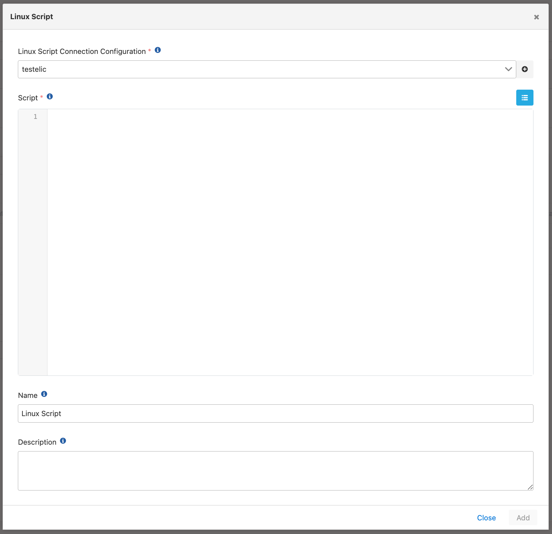Screen dimensions: 552x534
Task: Click the Linux Script dialog title
Action: [x=32, y=17]
